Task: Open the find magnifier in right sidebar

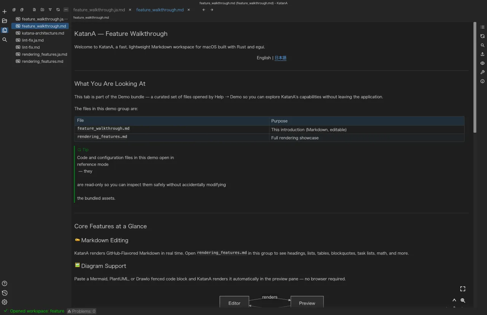Action: coord(482,45)
